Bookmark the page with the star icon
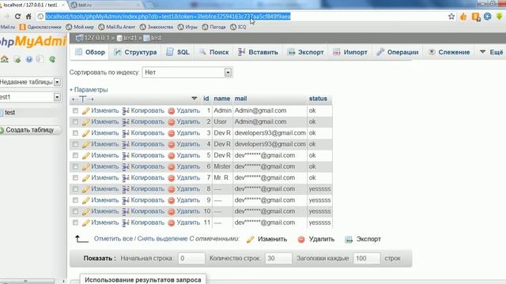This screenshot has width=506, height=284. coord(451,17)
